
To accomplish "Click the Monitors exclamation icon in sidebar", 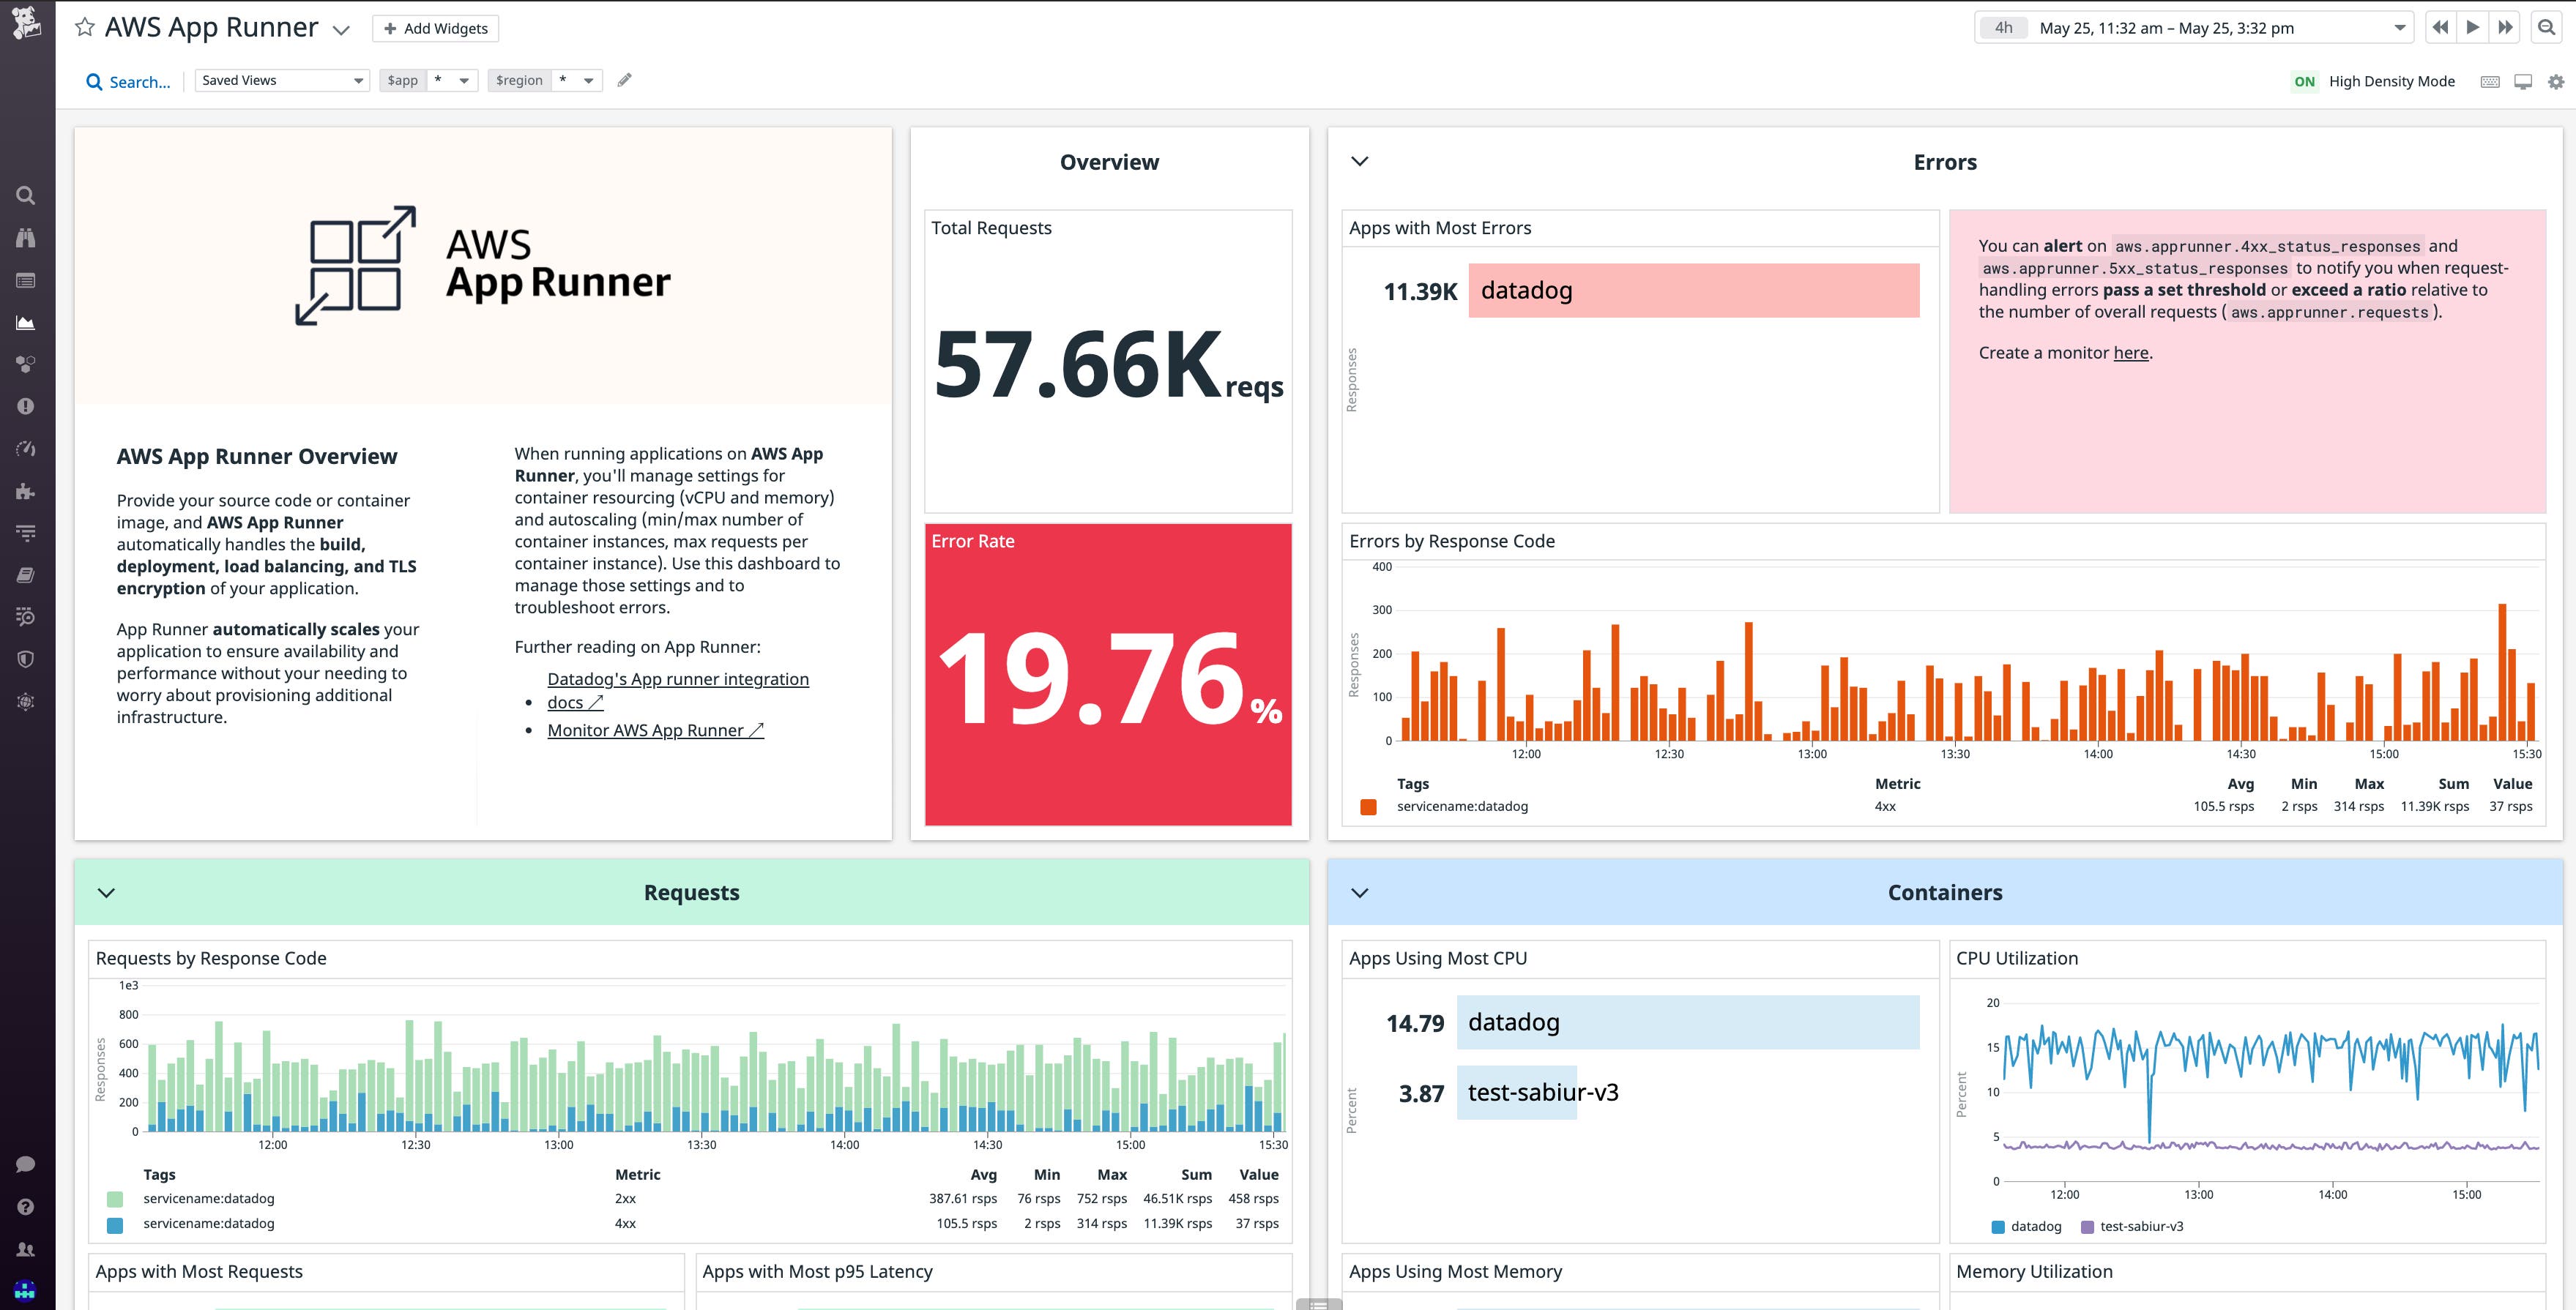I will point(25,405).
